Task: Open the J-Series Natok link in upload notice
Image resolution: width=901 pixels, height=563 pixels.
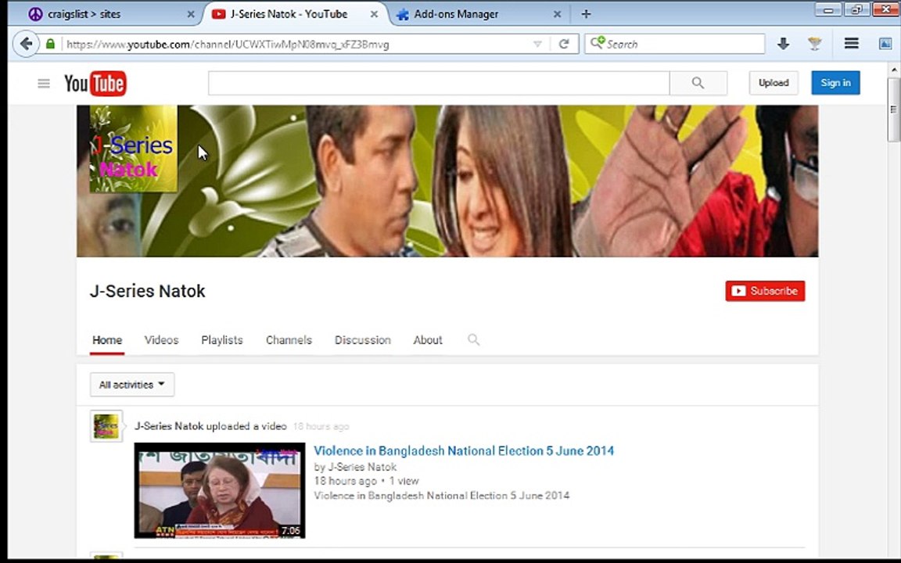Action: pyautogui.click(x=169, y=426)
